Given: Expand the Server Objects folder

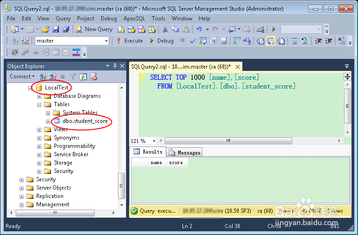Looking at the screenshot, I should pos(21,188).
